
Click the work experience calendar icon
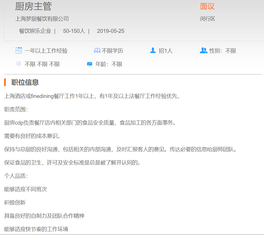point(19,51)
